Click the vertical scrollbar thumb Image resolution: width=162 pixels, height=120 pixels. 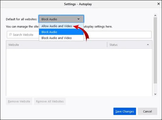[x=155, y=50]
